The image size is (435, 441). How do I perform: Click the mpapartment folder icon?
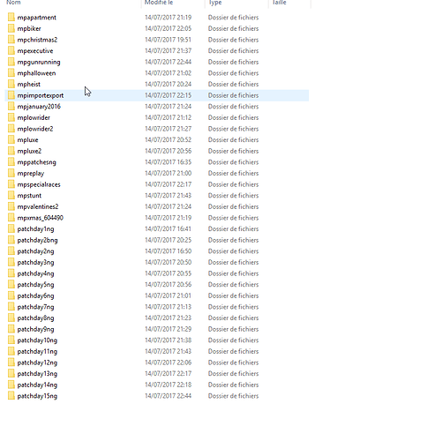[x=11, y=17]
